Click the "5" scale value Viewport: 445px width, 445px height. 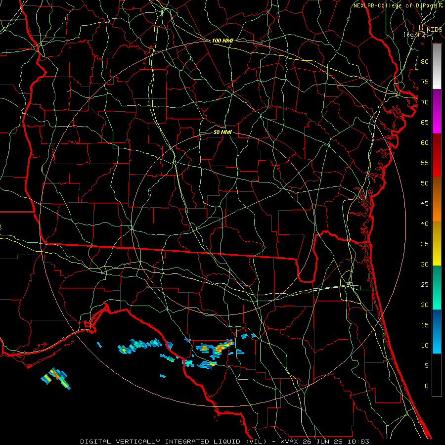pyautogui.click(x=427, y=366)
